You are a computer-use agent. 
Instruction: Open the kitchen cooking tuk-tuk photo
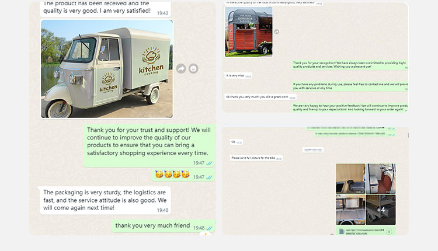point(107,69)
